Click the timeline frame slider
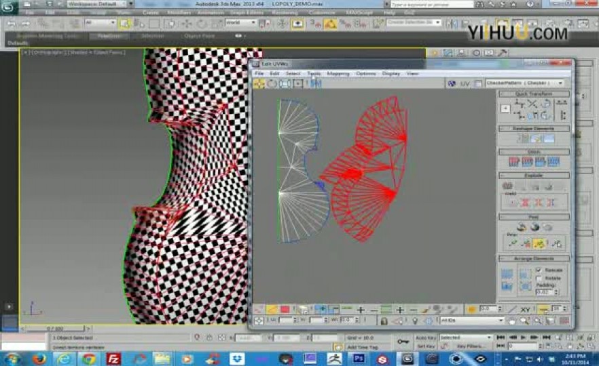Viewport: 599px width, 366px height. point(56,328)
